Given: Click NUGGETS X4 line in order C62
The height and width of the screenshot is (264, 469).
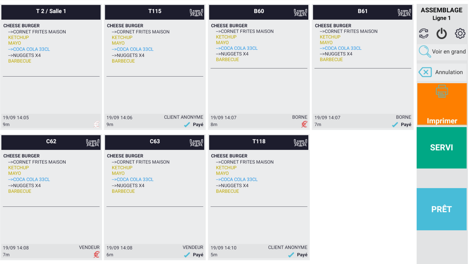Looking at the screenshot, I should point(27,186).
